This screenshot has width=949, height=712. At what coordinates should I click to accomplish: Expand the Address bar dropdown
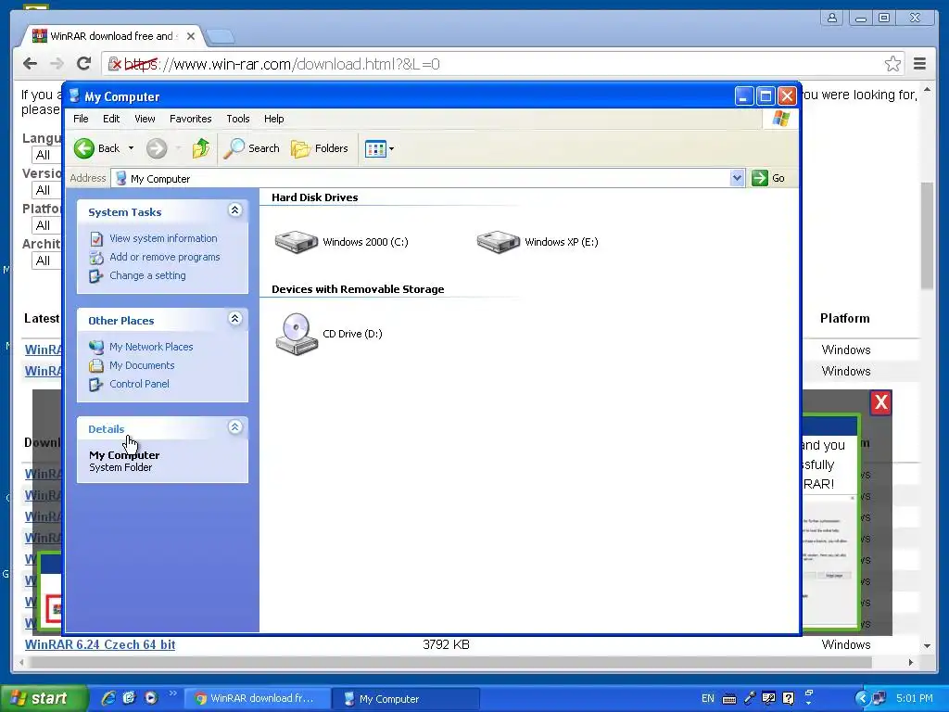click(737, 178)
